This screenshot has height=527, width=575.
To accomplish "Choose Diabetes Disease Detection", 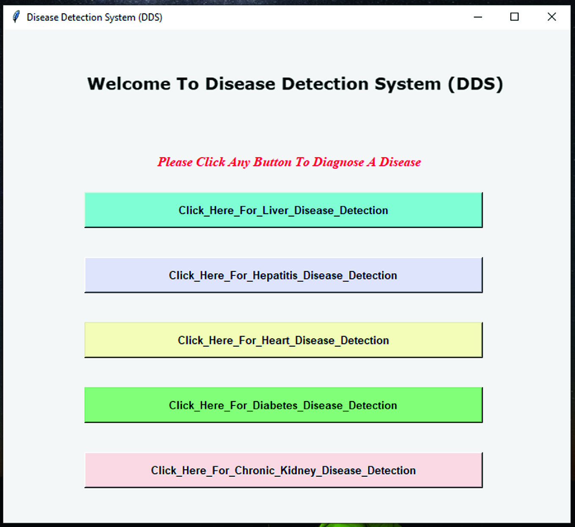I will [x=283, y=405].
